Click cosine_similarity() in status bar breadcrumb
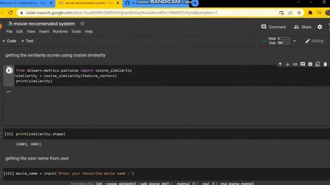The width and height of the screenshot is (330, 185). point(121,183)
